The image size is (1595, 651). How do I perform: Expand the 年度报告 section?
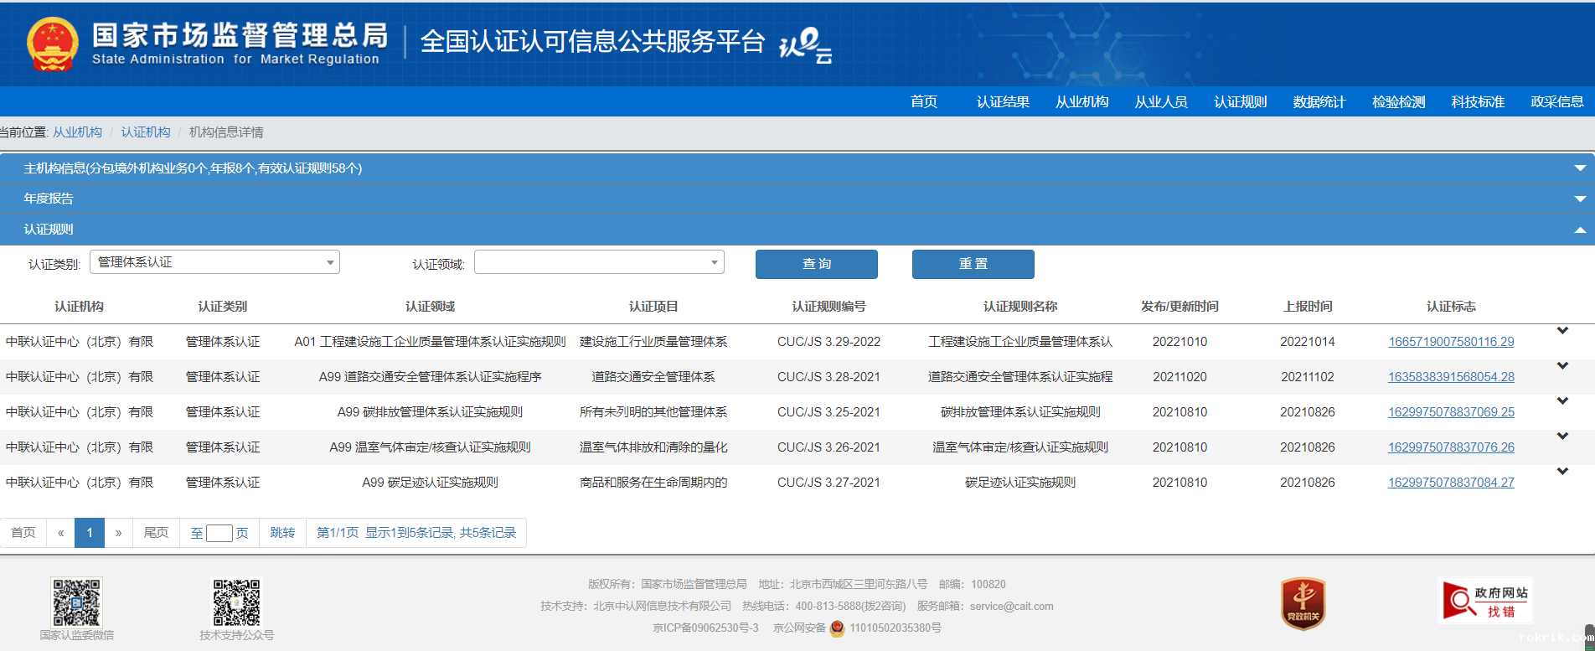(x=1579, y=199)
